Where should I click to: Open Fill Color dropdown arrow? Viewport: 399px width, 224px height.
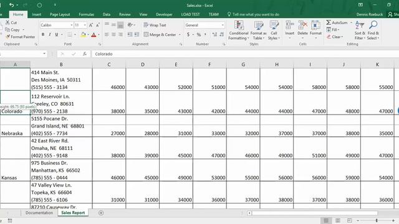[88, 35]
